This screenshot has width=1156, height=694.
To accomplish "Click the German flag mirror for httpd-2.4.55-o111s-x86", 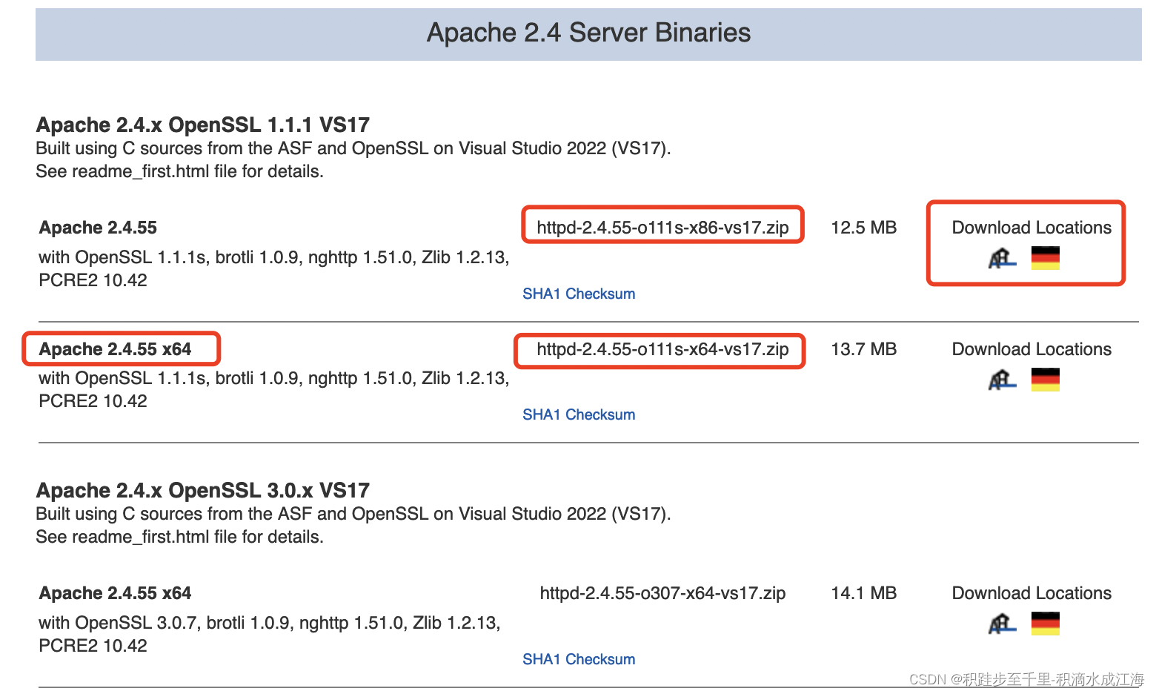I will coord(1045,258).
